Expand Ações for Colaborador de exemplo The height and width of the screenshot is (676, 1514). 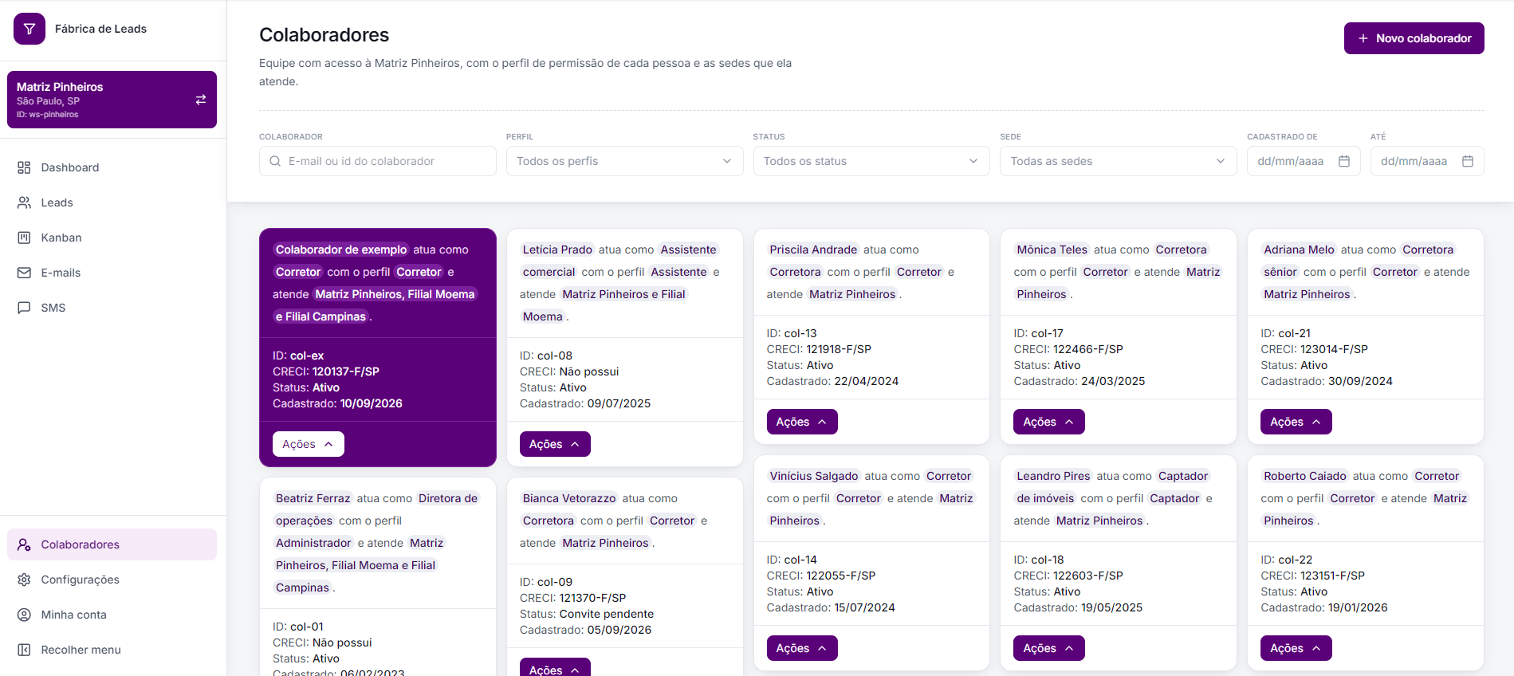pos(308,444)
